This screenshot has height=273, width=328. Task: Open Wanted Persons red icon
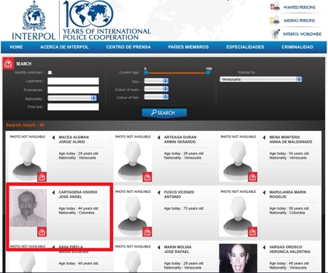[x=275, y=7]
